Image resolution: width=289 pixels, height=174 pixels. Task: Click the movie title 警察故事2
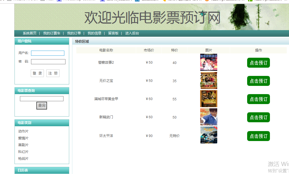click(x=106, y=63)
